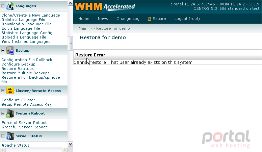Screen dimensions: 262x152
Task: Open the News menu item
Action: coord(103,19)
